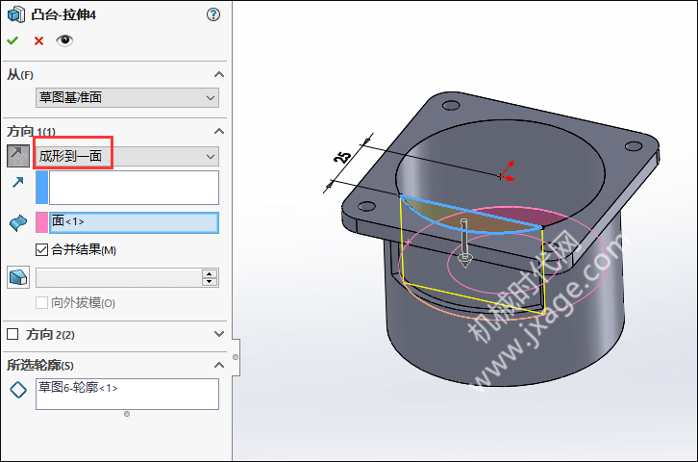Click the top-right flange hole
This screenshot has height=462, width=698.
(634, 146)
